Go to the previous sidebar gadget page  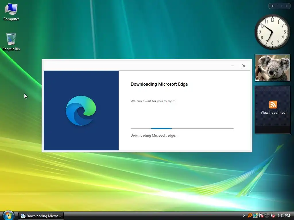tap(281, 6)
